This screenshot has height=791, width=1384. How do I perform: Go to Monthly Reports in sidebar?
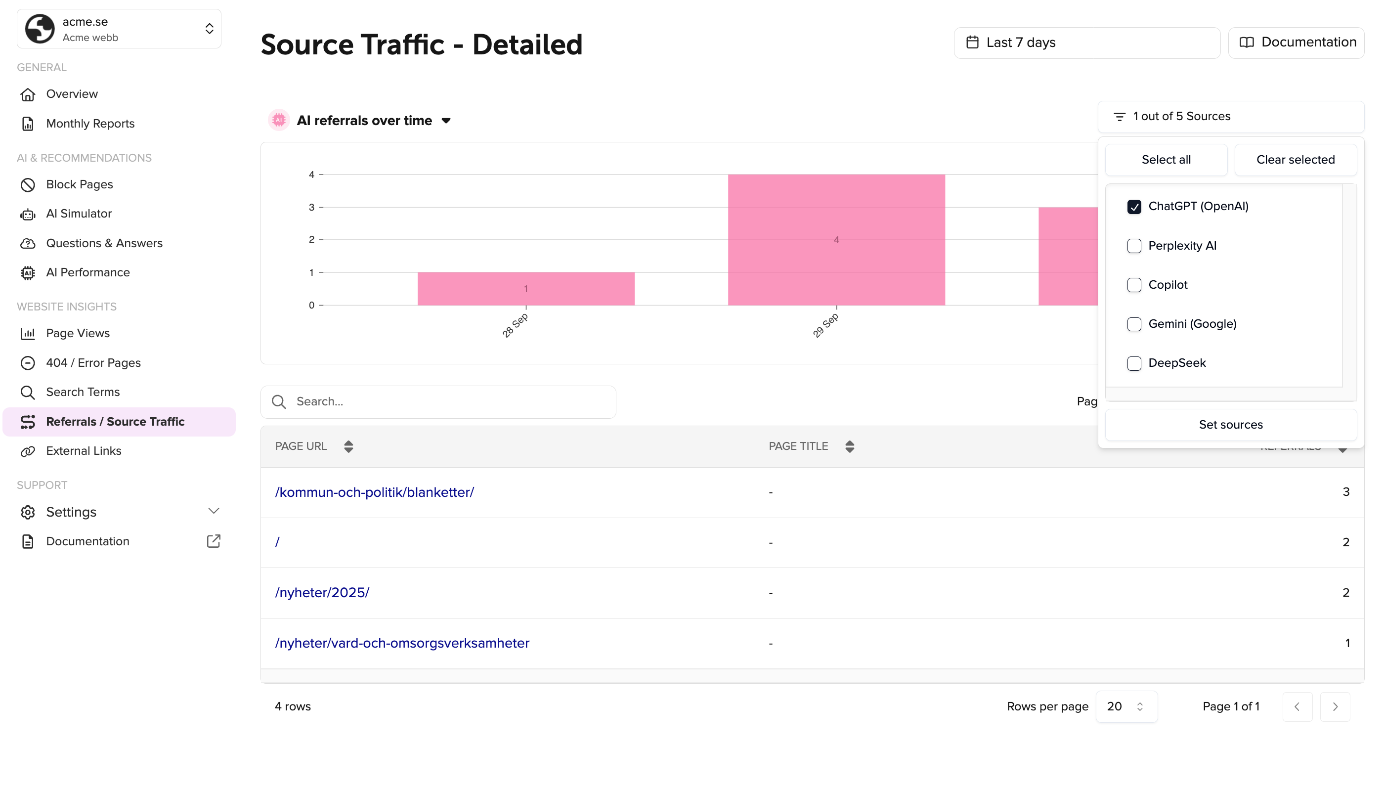(90, 124)
